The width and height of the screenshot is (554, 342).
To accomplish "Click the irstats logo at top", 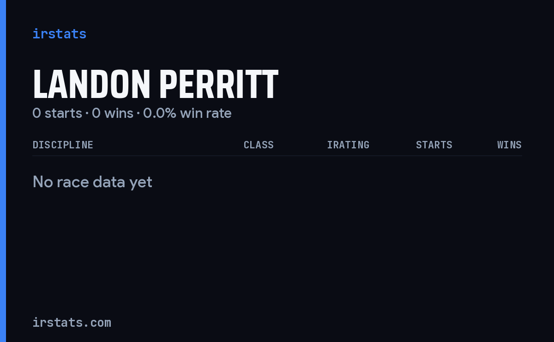I will [x=60, y=34].
